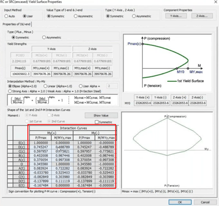Choose the User Alpha interpolation option
Viewport: 219px width, 206px height.
tap(81, 86)
